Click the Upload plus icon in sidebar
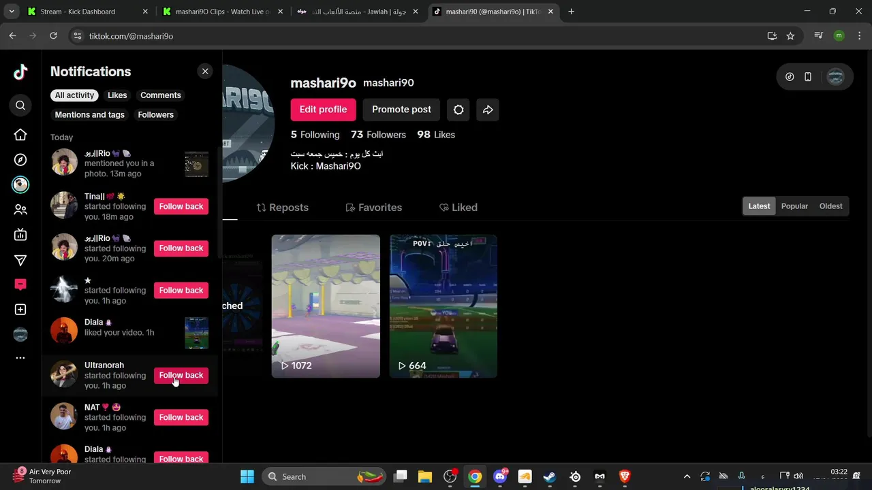Viewport: 872px width, 490px height. pos(20,310)
